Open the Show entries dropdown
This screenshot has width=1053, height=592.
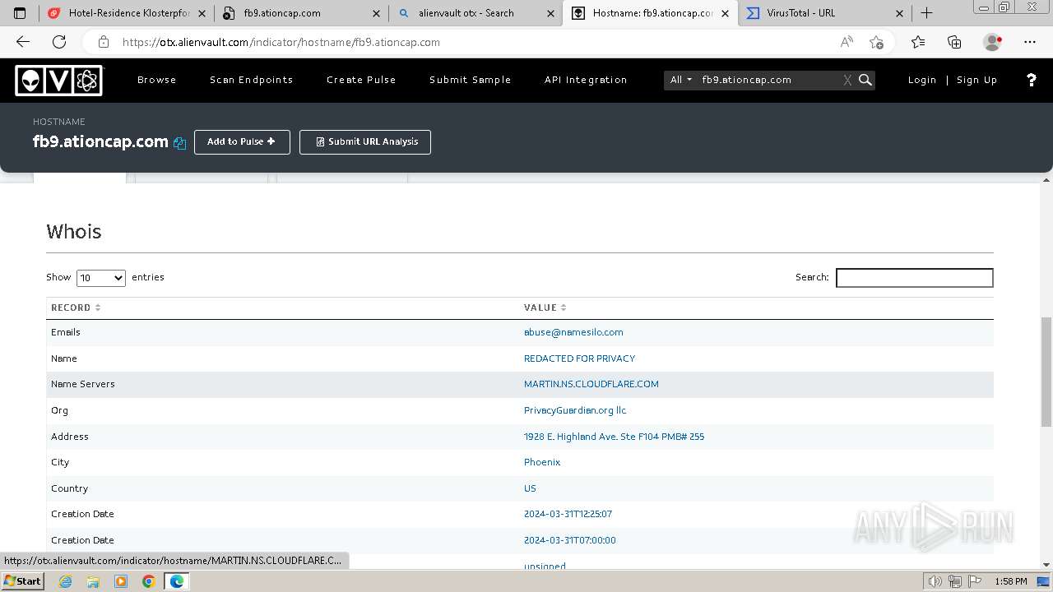(100, 278)
